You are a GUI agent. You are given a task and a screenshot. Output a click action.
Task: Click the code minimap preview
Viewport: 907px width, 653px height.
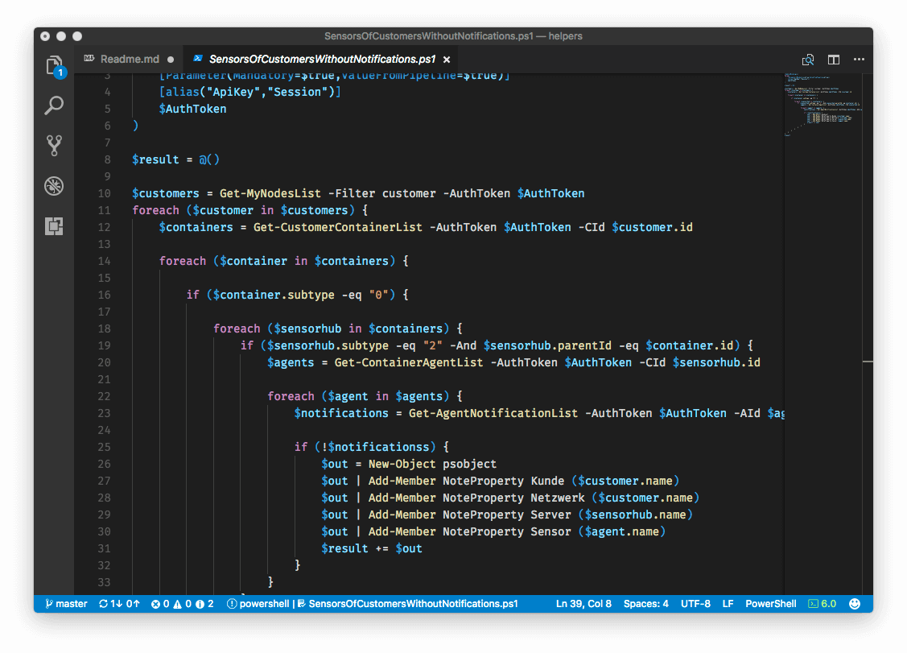click(x=821, y=105)
